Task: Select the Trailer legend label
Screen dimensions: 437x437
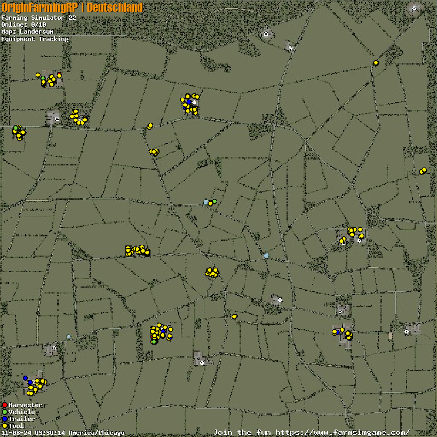Action: pos(21,419)
